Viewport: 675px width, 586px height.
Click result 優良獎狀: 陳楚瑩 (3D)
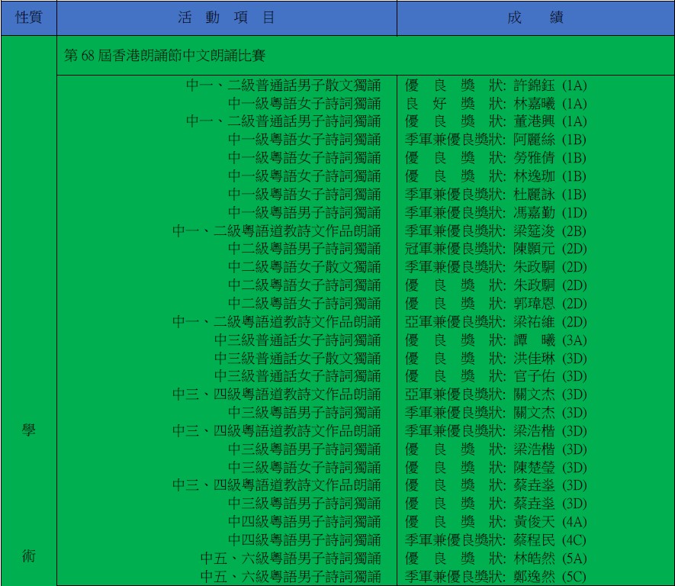tap(496, 467)
